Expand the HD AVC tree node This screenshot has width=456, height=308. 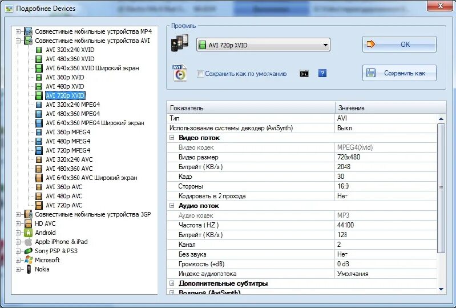tap(18, 223)
